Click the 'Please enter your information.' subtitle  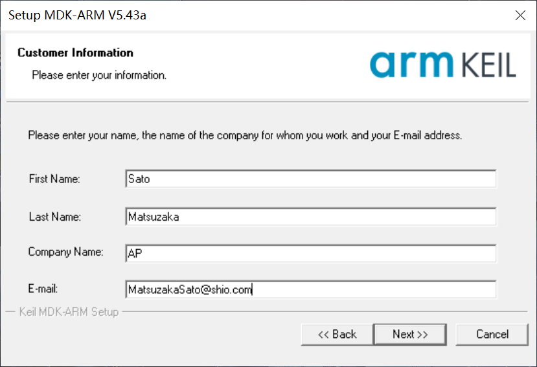tap(99, 75)
